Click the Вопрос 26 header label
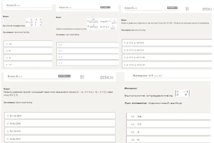Image resolution: width=214 pixels, height=143 pixels. pyautogui.click(x=15, y=76)
